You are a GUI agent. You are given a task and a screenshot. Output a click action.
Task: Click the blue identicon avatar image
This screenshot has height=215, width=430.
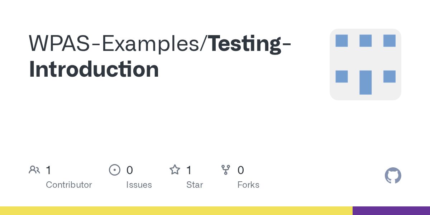pos(365,64)
